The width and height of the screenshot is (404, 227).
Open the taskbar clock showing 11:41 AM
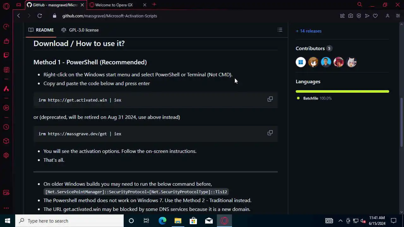coord(377,221)
